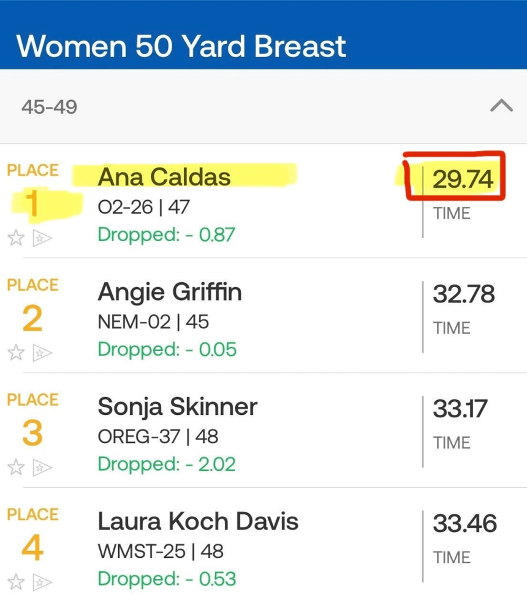The image size is (527, 602).
Task: Tap Dropped: - 2.02 text
Action: click(x=166, y=464)
